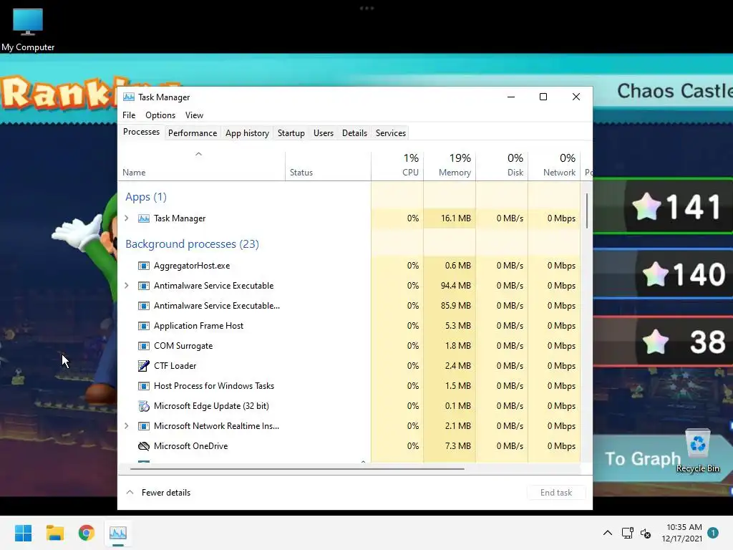The height and width of the screenshot is (550, 733).
Task: Maximize the Task Manager window
Action: click(543, 97)
